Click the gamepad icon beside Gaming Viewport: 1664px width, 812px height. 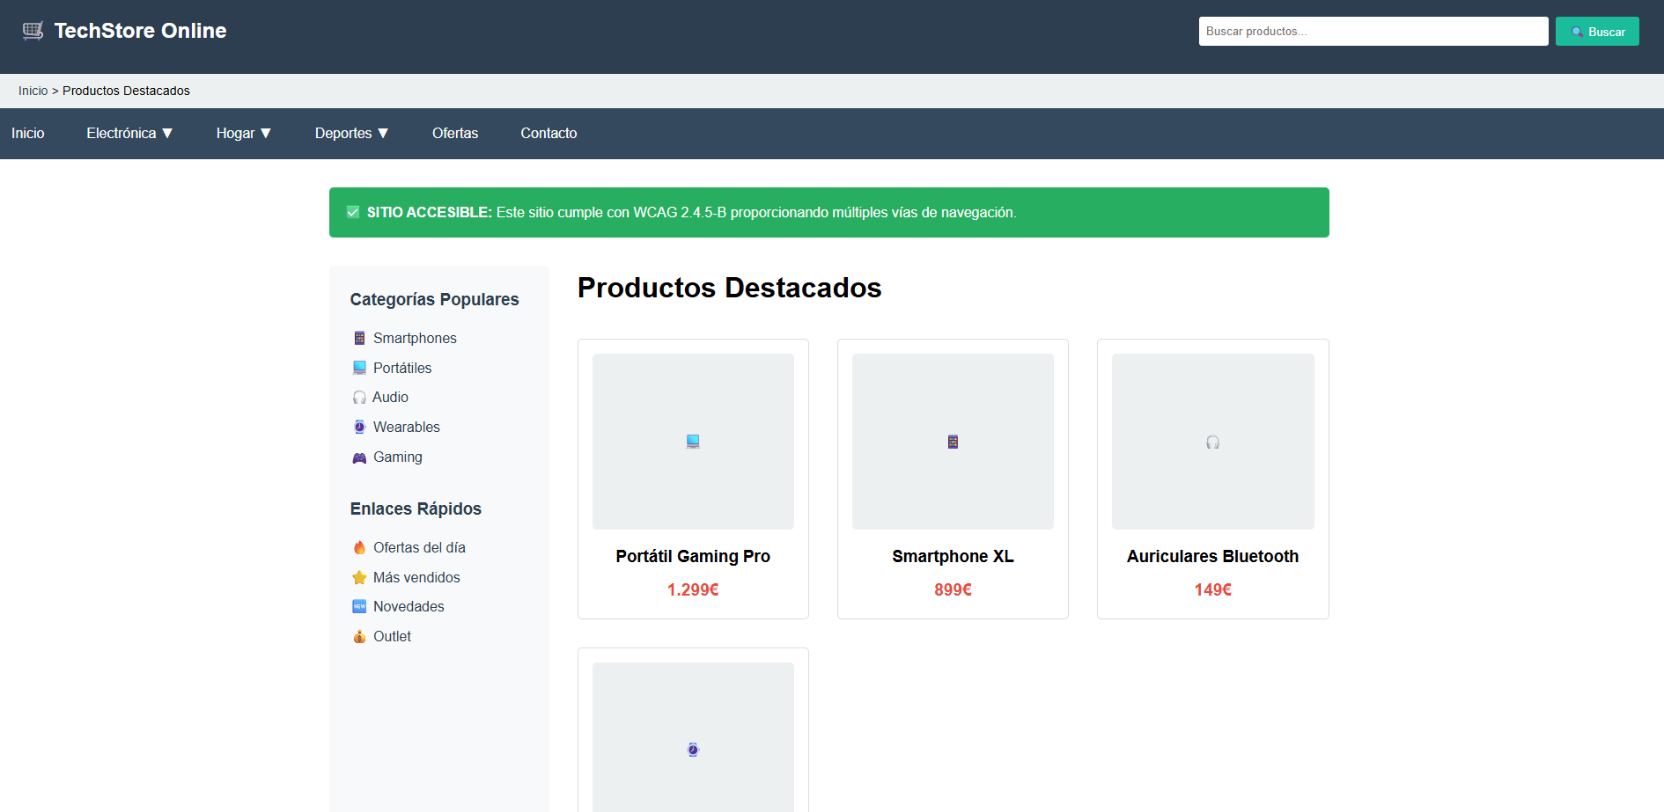[x=359, y=457]
